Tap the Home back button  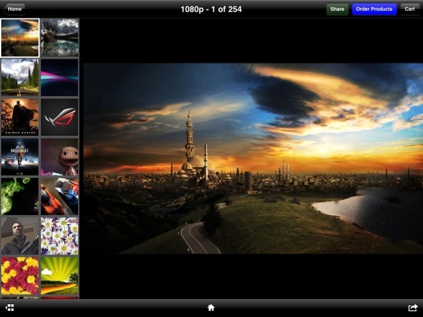click(x=14, y=9)
